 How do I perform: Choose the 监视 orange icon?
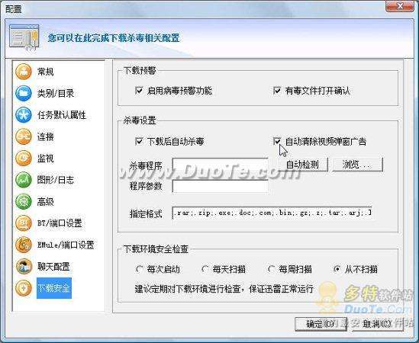(x=24, y=158)
